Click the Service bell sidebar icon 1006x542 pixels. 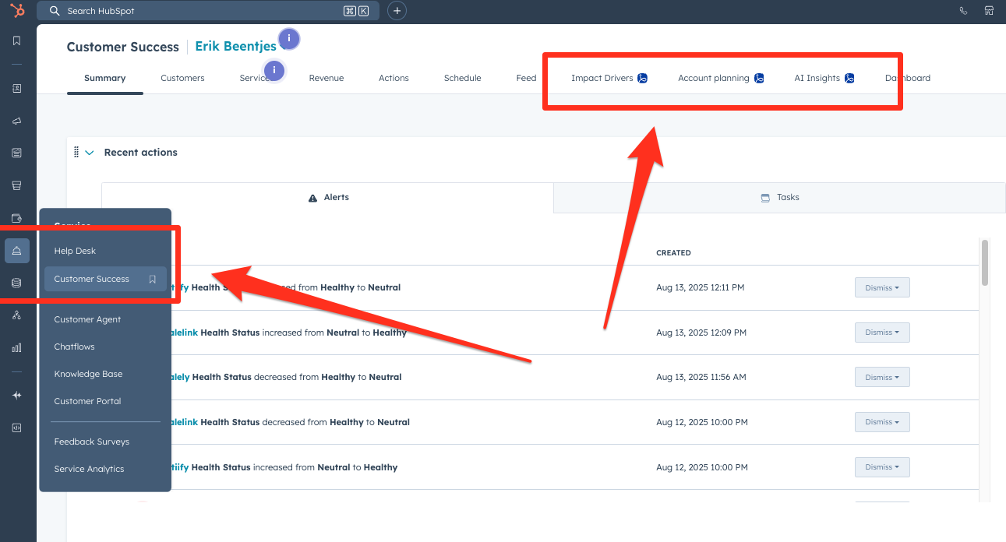tap(17, 250)
